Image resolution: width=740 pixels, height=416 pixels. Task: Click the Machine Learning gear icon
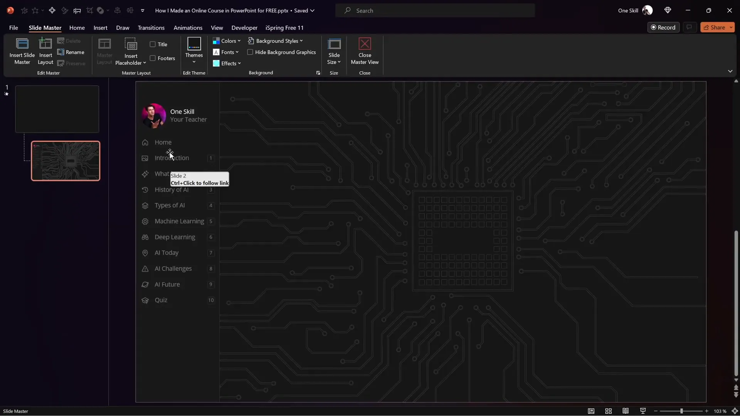145,221
